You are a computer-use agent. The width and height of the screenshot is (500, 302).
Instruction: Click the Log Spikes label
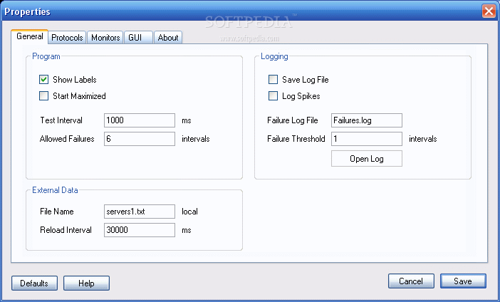[x=301, y=96]
